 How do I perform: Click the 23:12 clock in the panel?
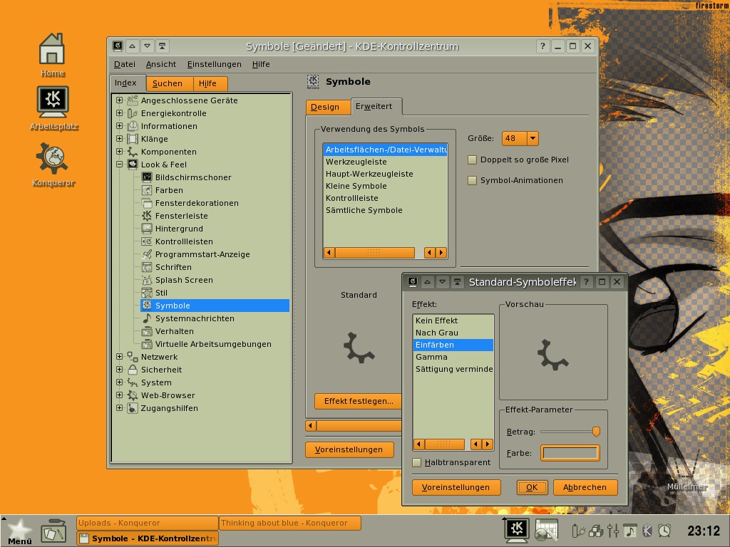[704, 531]
